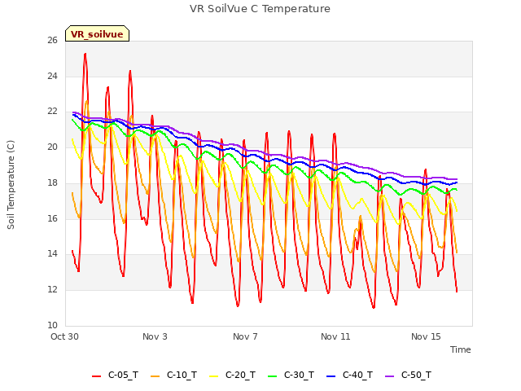The image size is (521, 391).
Task: Click the Time axis label
Action: [460, 349]
